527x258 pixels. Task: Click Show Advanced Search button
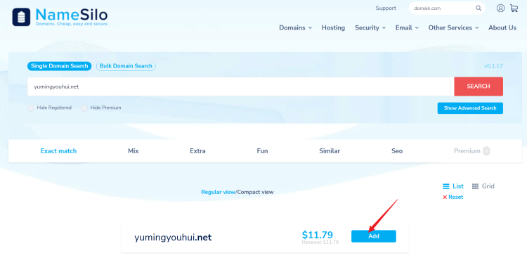(x=470, y=108)
